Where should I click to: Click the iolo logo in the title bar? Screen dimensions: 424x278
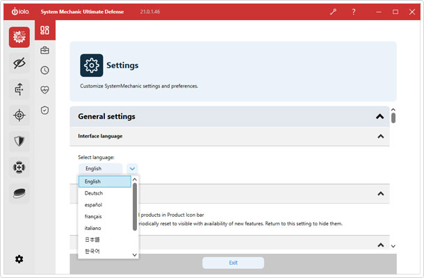pos(20,11)
